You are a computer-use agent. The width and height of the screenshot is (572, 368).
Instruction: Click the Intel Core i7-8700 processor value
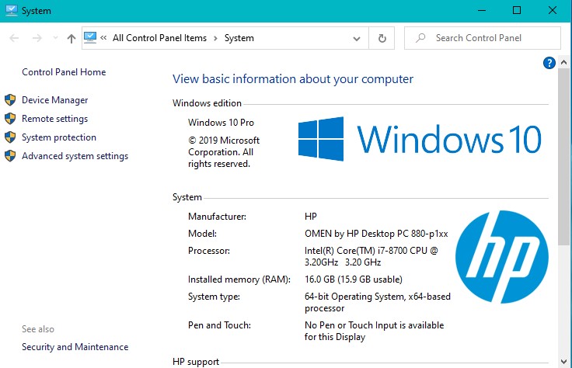pyautogui.click(x=371, y=256)
